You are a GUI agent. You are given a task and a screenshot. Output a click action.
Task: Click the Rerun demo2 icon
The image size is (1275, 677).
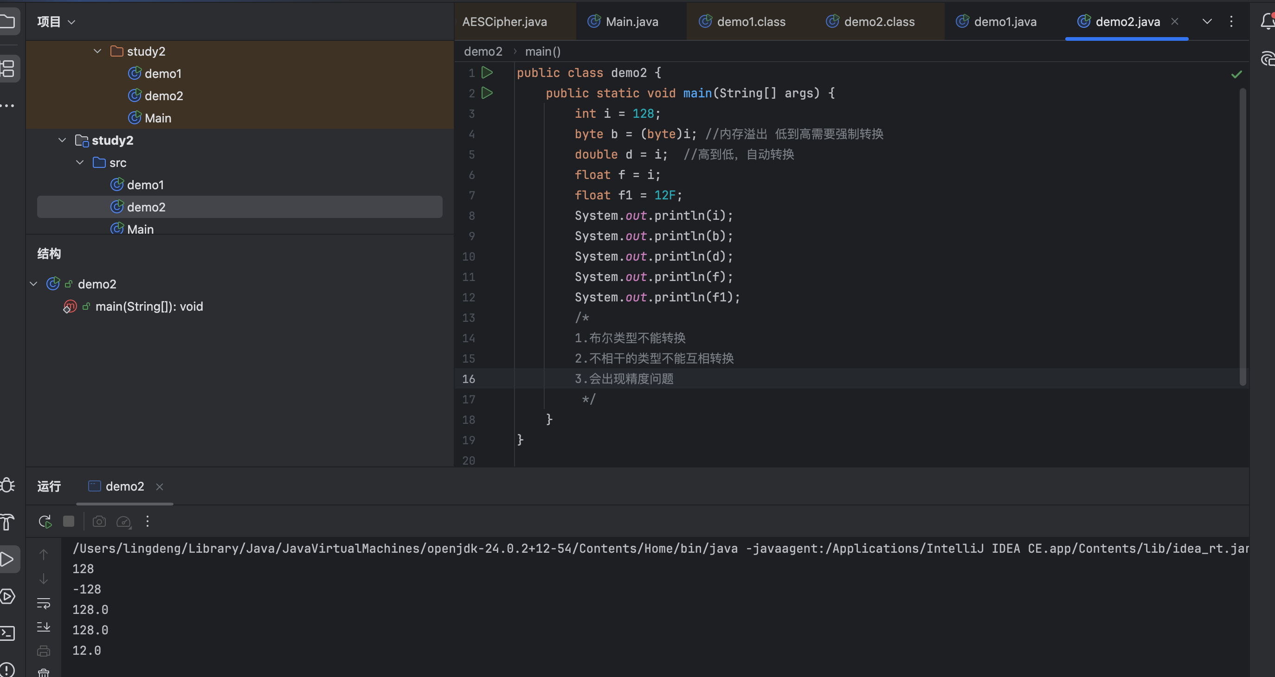click(45, 521)
